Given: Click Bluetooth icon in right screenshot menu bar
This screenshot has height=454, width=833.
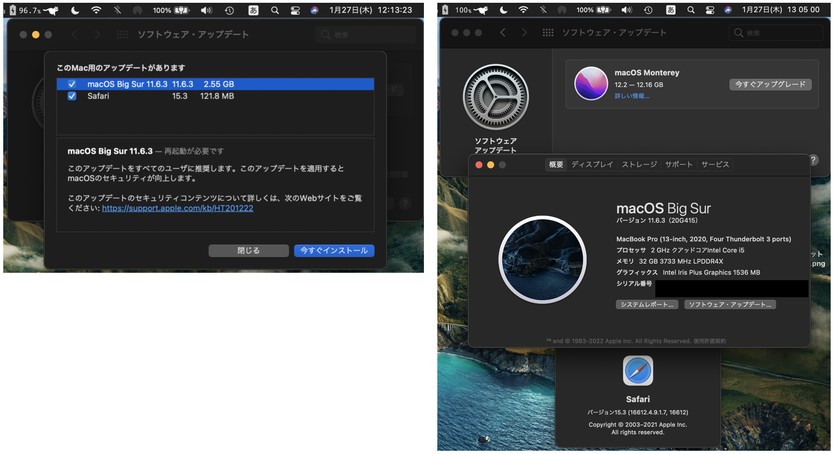Looking at the screenshot, I should tap(543, 10).
